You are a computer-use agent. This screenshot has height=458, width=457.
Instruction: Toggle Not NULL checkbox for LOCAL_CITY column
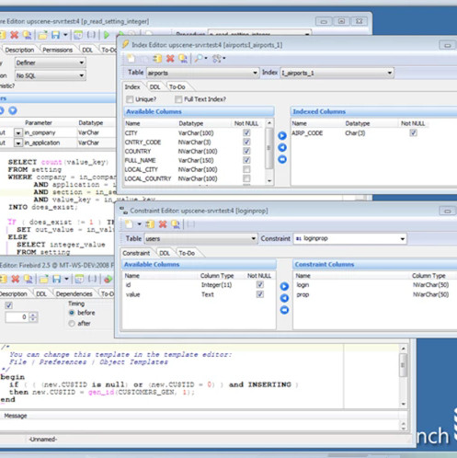(246, 169)
